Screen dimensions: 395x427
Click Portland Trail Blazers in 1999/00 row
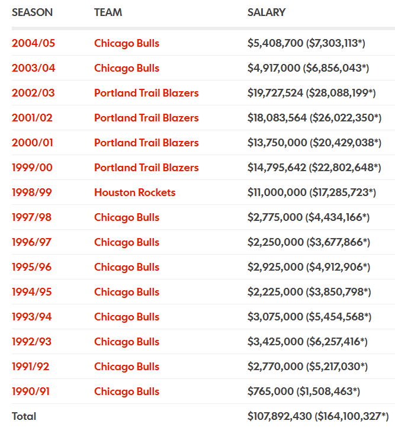coord(146,168)
